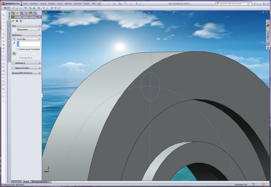The height and width of the screenshot is (187, 271).
Task: Click the direction of extrusion selection box
Action: click(x=28, y=44)
